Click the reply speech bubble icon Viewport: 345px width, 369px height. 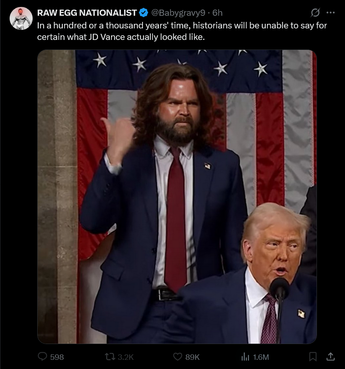pyautogui.click(x=42, y=357)
